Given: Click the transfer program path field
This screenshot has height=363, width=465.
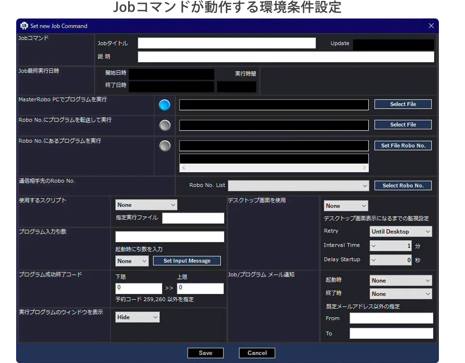Looking at the screenshot, I should (x=274, y=125).
